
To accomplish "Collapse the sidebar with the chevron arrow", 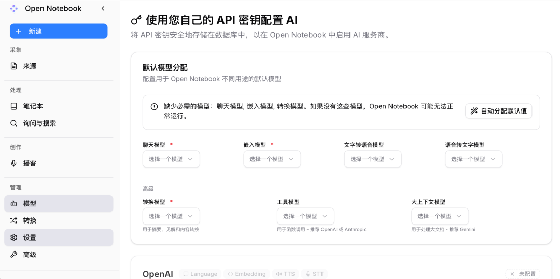I will click(103, 8).
